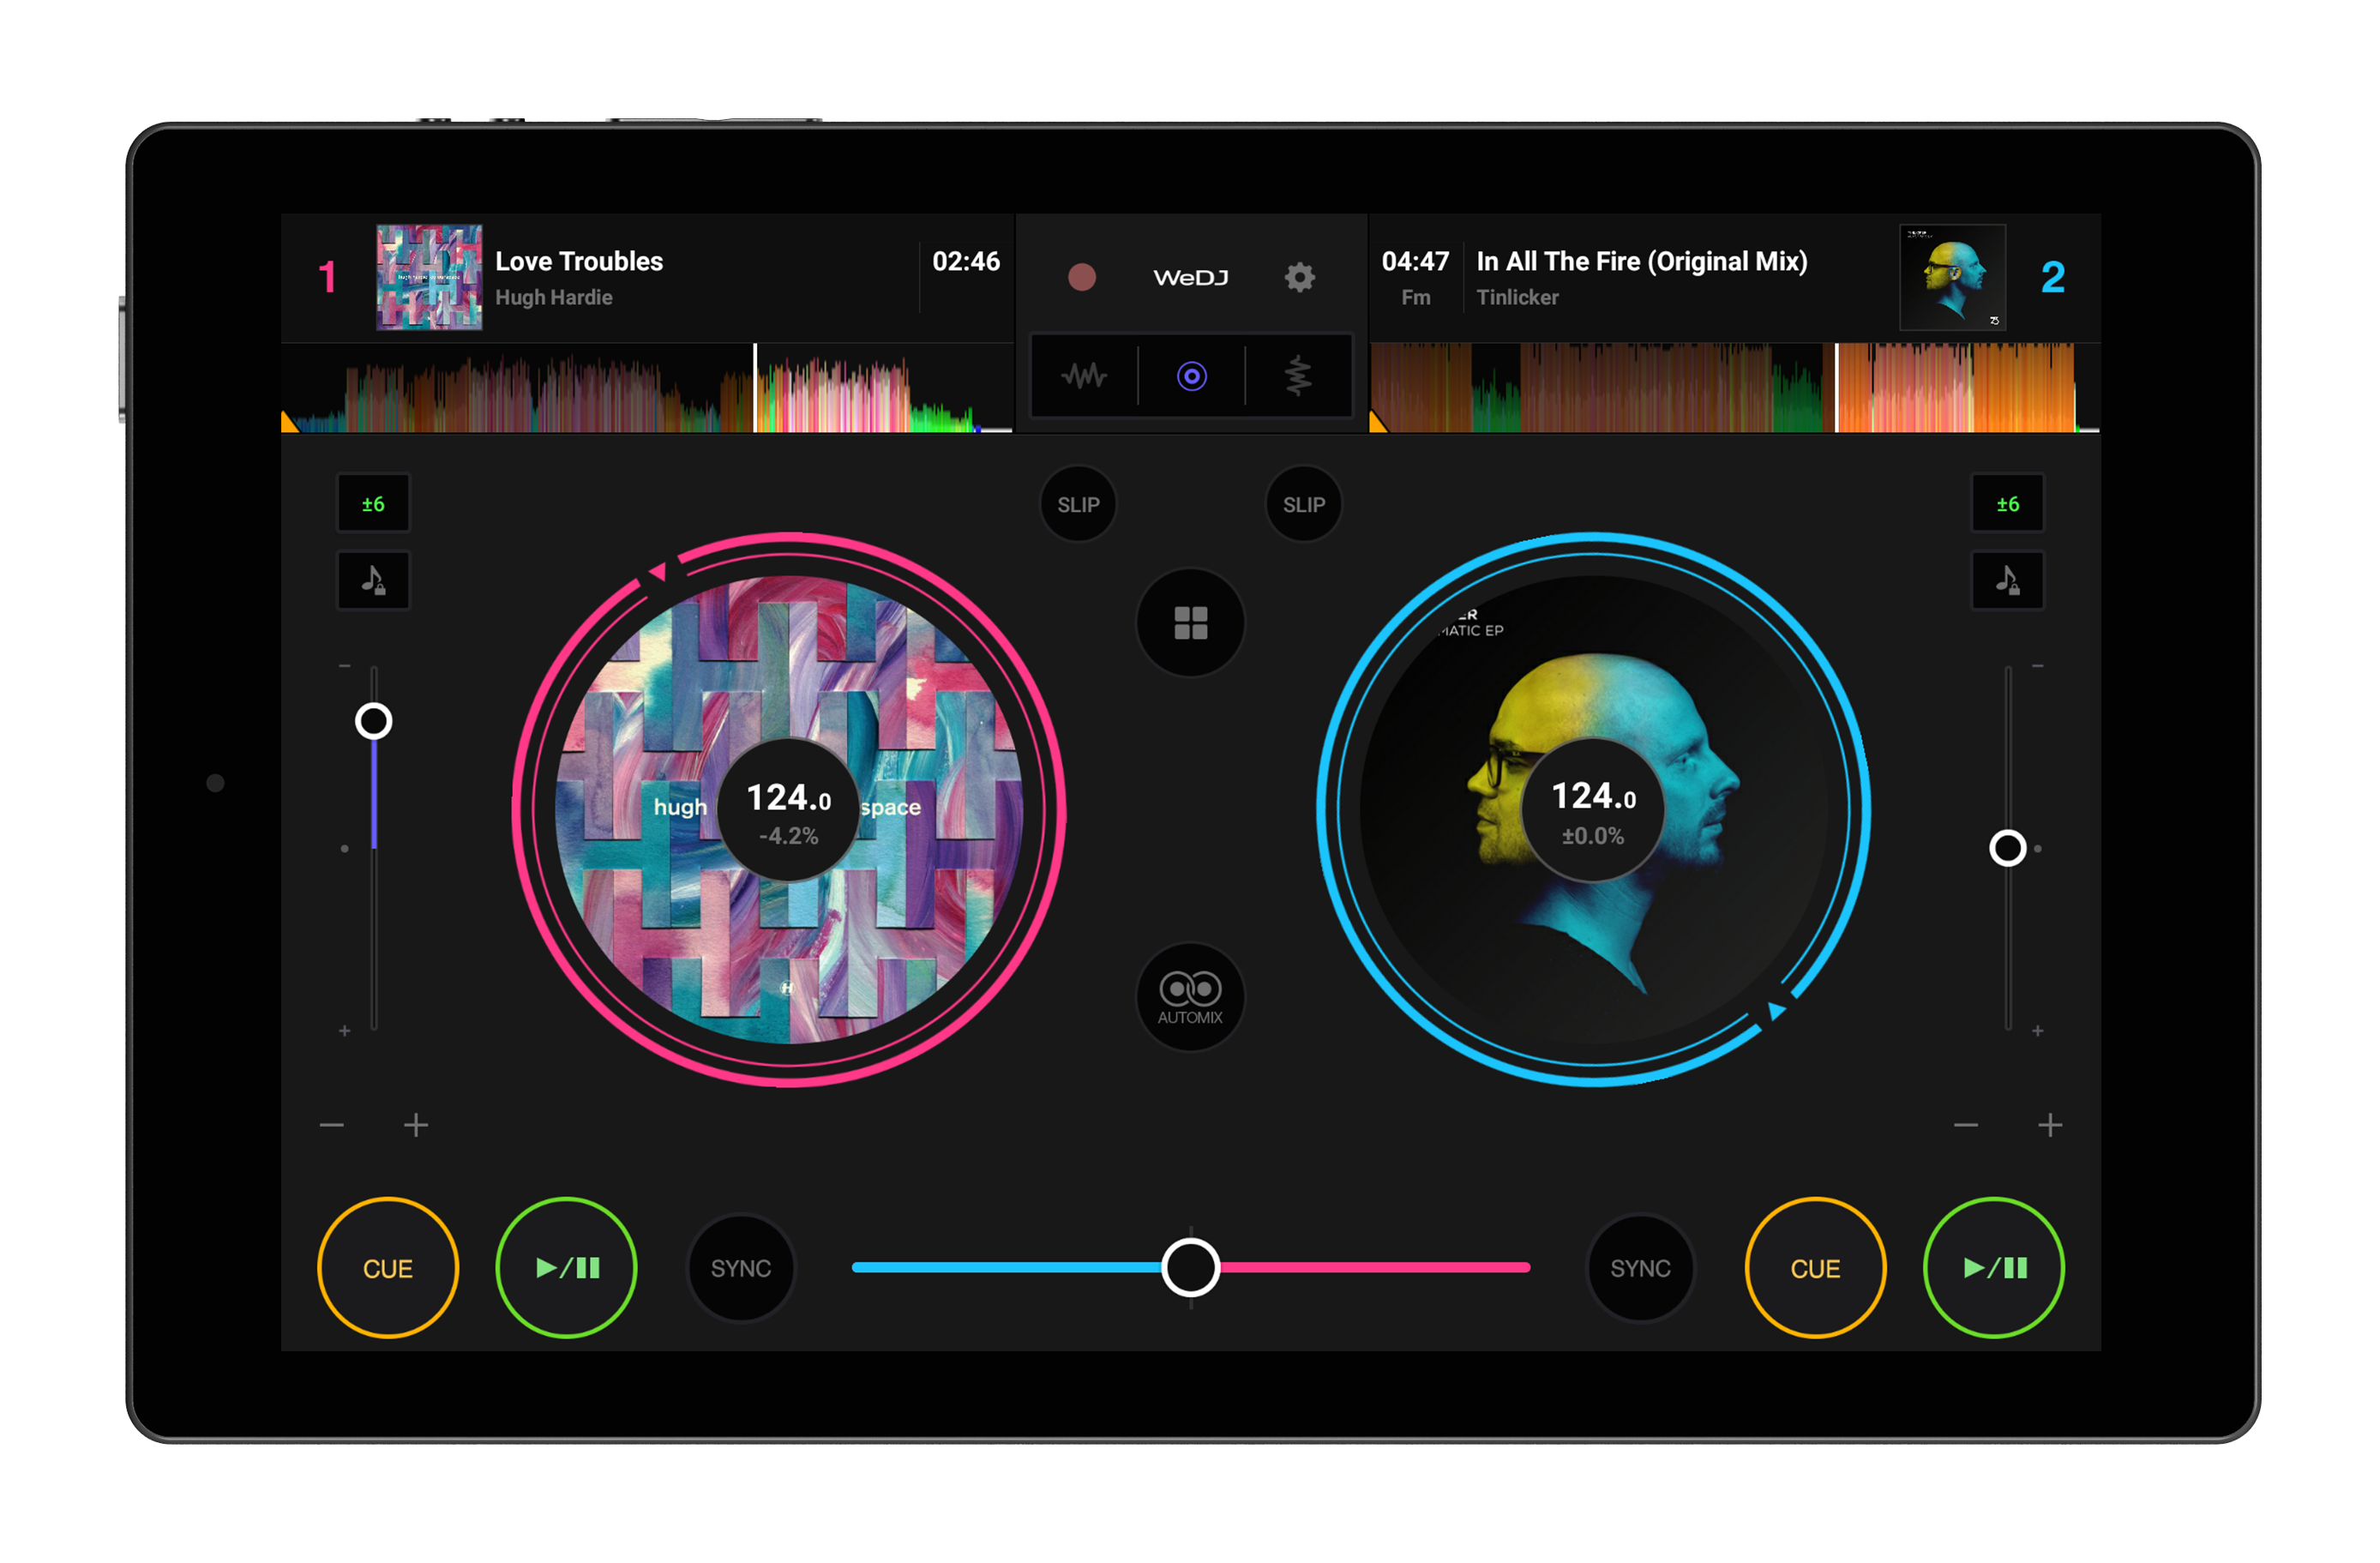Change deck 2 tempo range ±6
Viewport: 2380px width, 1563px height.
pyautogui.click(x=2006, y=504)
